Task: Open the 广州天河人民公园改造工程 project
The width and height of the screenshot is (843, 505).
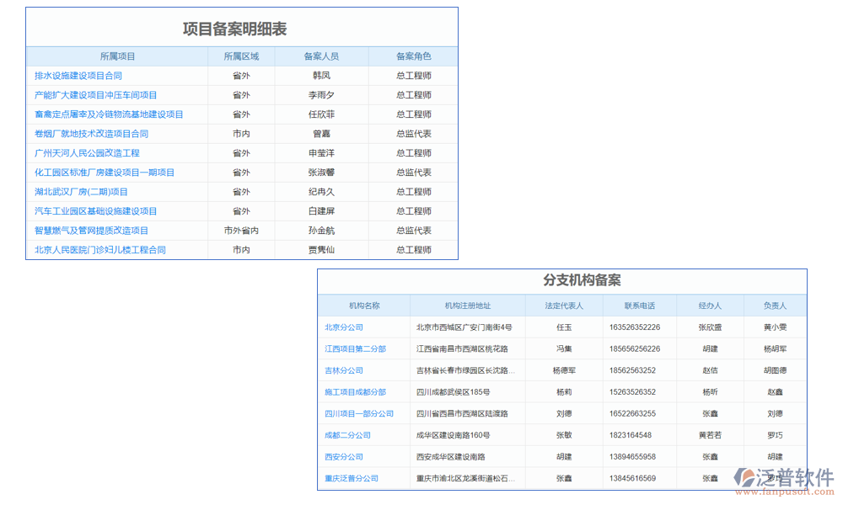Action: 86,152
